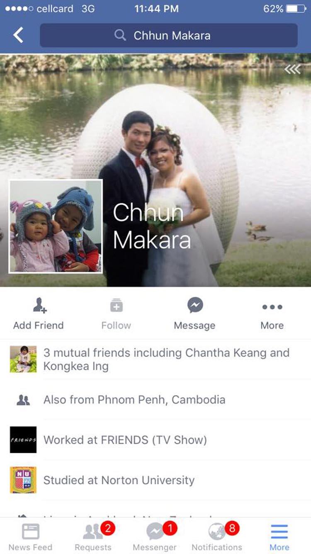Open the three-dots More options

pos(272,307)
